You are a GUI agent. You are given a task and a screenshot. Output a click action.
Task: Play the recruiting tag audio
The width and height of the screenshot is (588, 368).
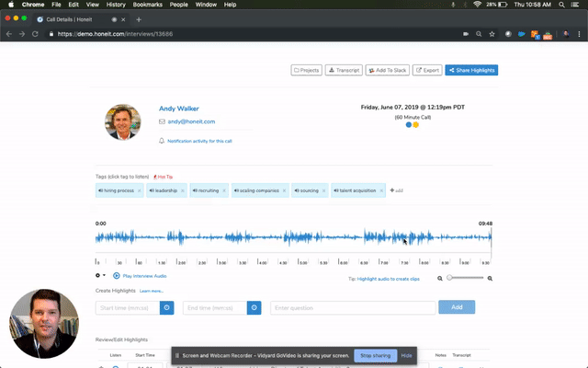tap(206, 190)
